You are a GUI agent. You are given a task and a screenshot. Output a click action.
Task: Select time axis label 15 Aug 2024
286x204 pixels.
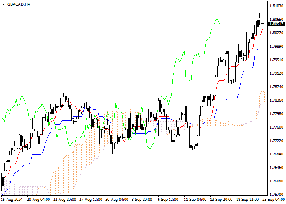12,200
